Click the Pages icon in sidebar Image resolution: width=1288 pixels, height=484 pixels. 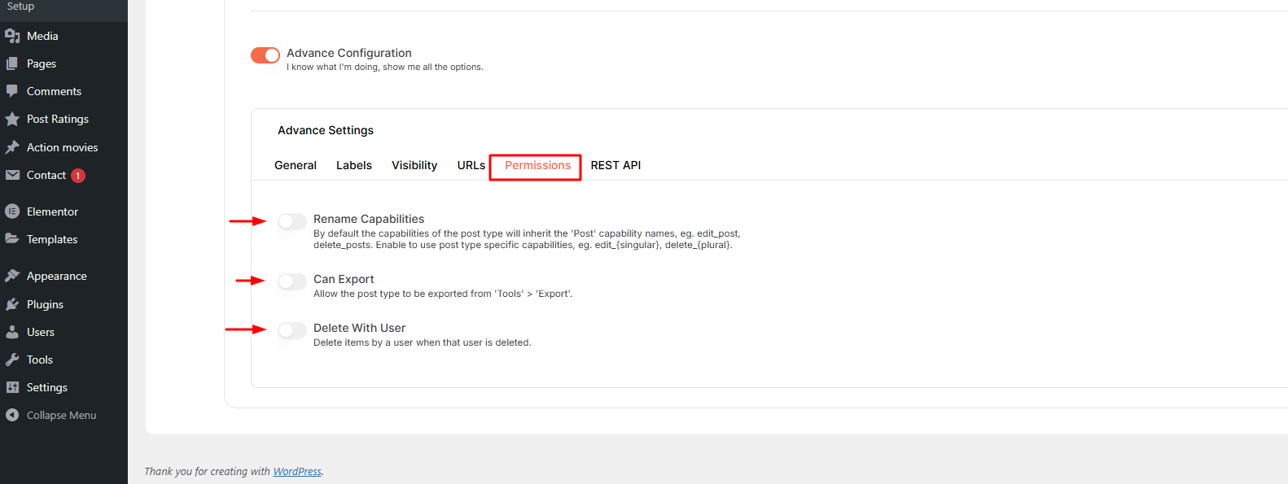click(x=12, y=63)
